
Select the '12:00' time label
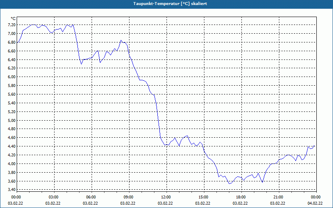pos(166,197)
